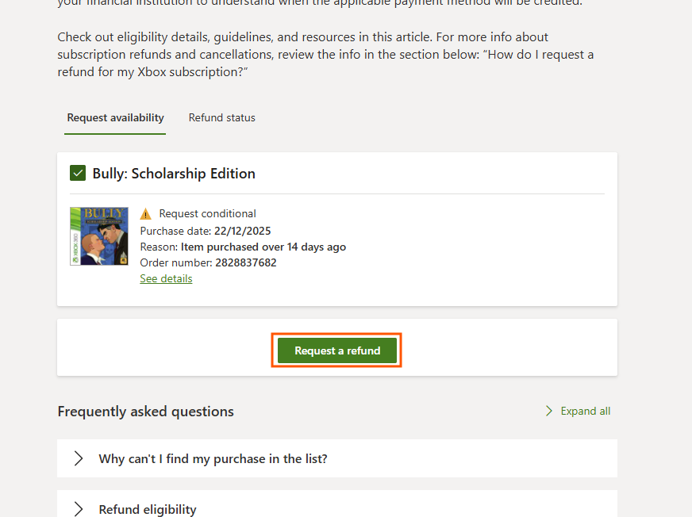Click the order number 2828837682
The height and width of the screenshot is (517, 692).
point(246,263)
